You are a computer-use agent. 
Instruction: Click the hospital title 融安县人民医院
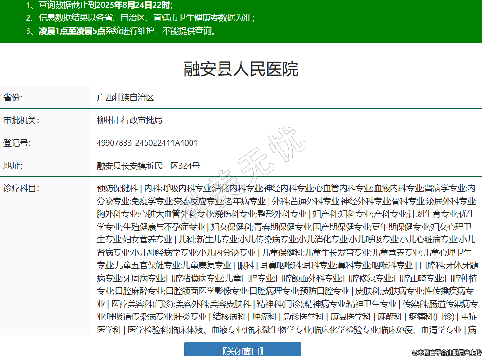click(x=241, y=69)
